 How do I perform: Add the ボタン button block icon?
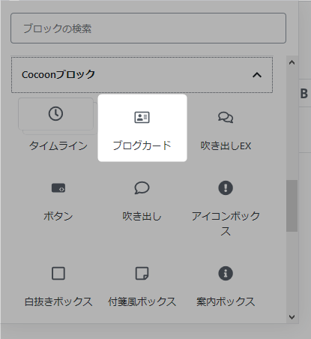point(58,188)
